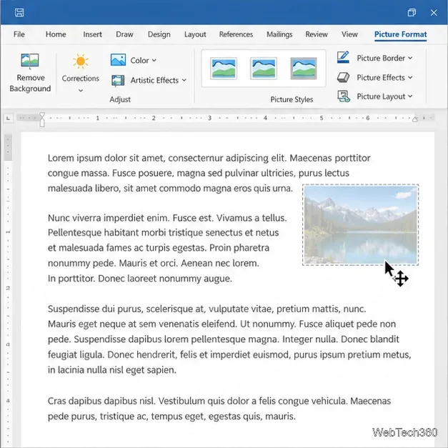Click the Color picture icon
448x448 pixels.
click(118, 60)
